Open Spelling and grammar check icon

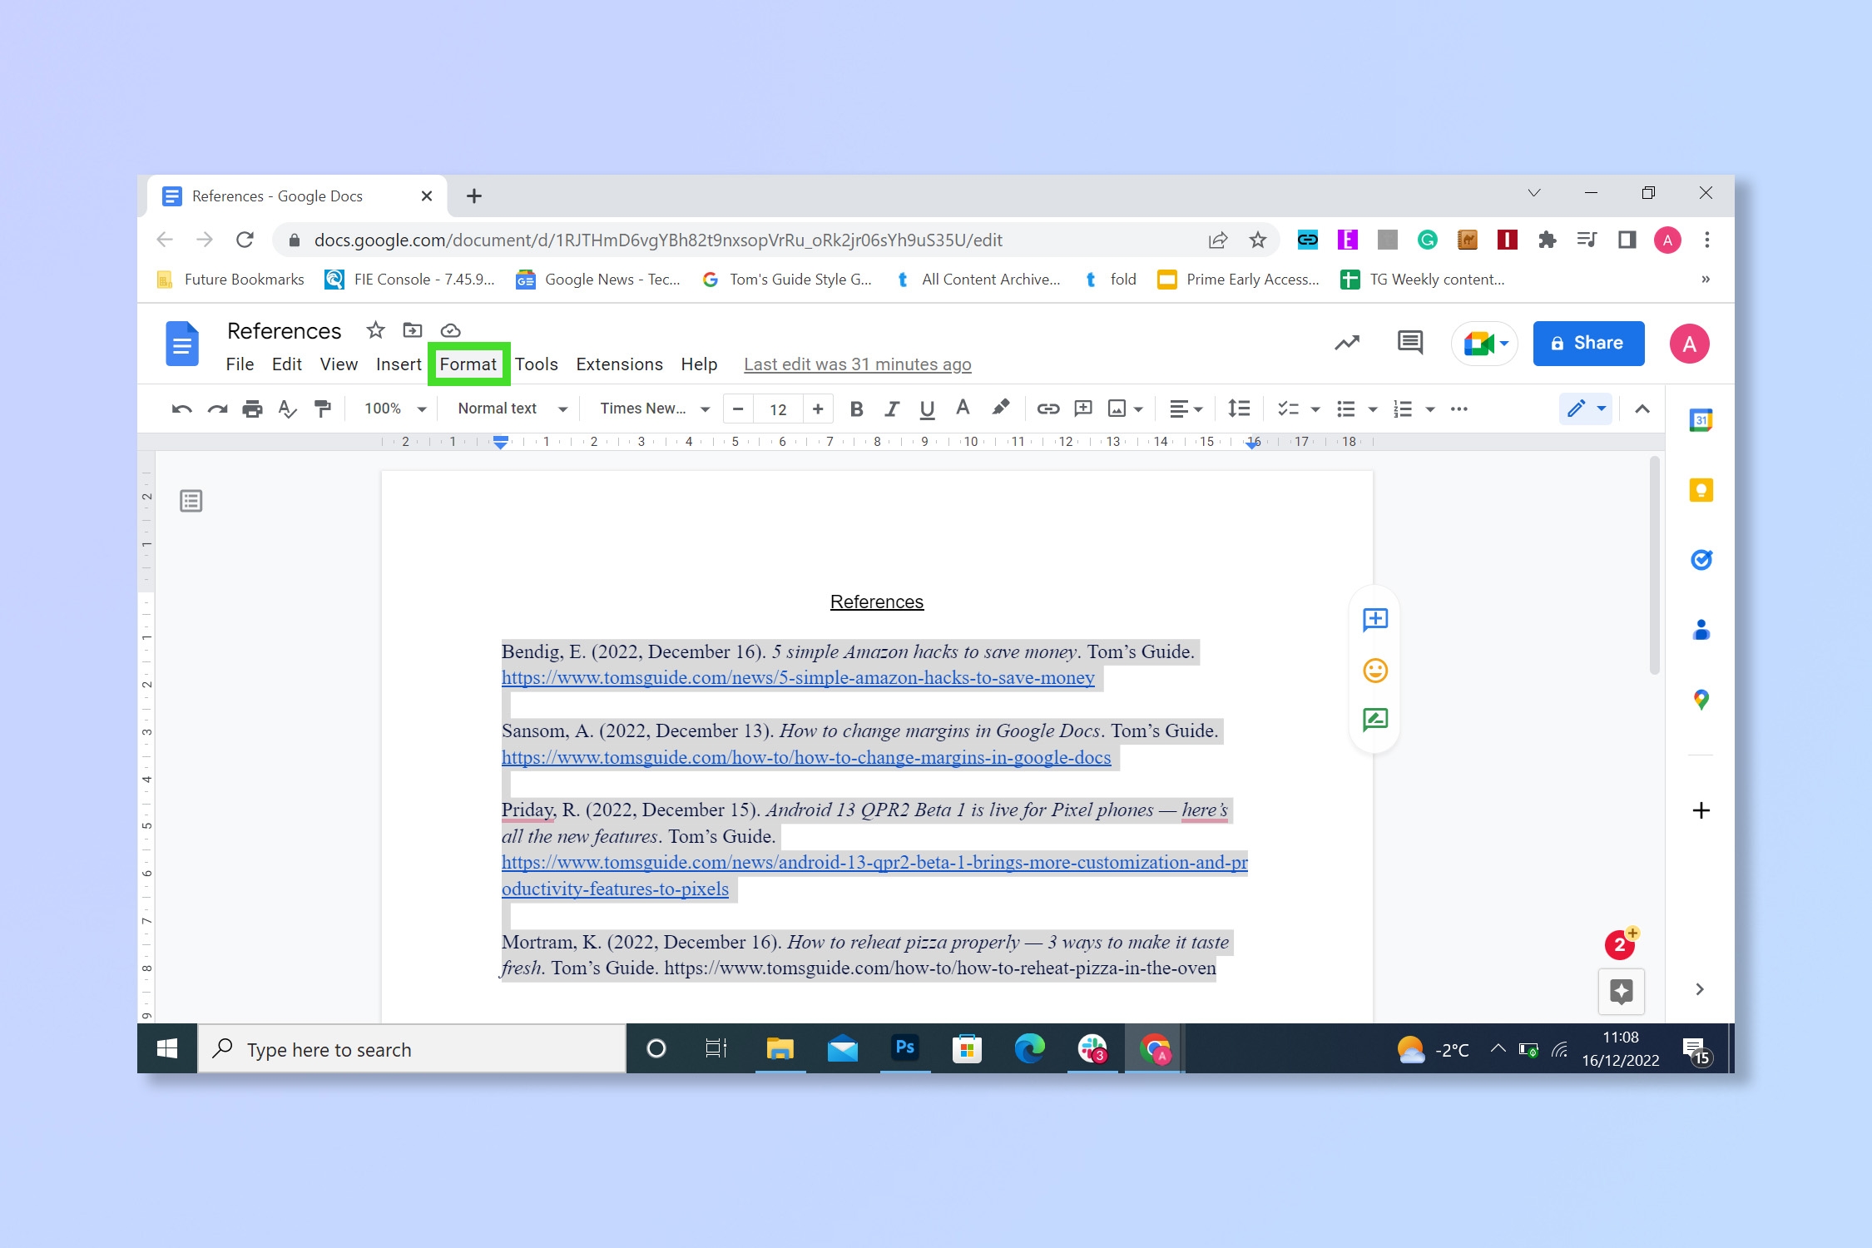coord(287,409)
